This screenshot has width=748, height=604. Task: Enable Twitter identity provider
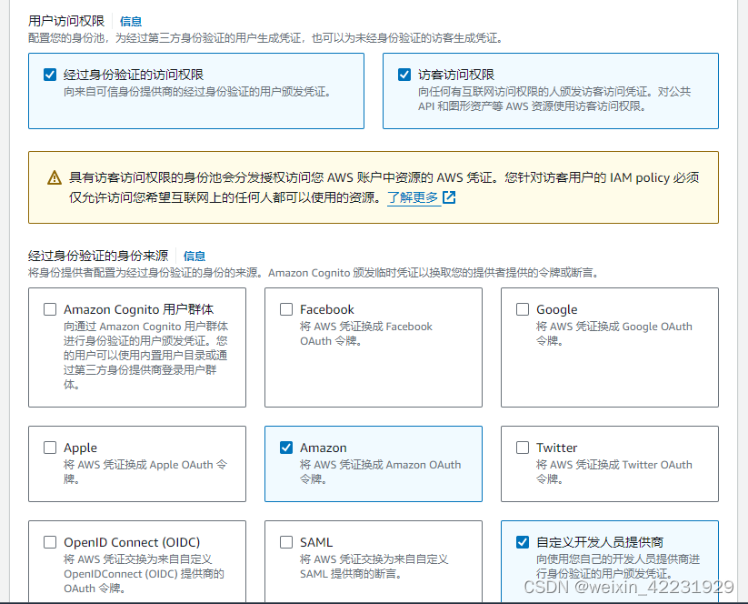click(x=523, y=448)
